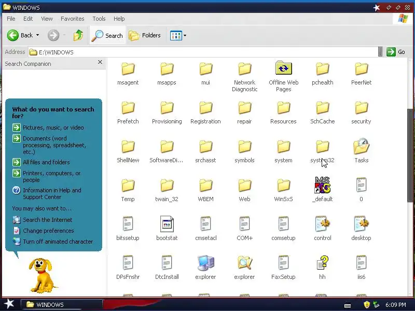Select the pchealth folder
The width and height of the screenshot is (415, 311).
click(322, 74)
